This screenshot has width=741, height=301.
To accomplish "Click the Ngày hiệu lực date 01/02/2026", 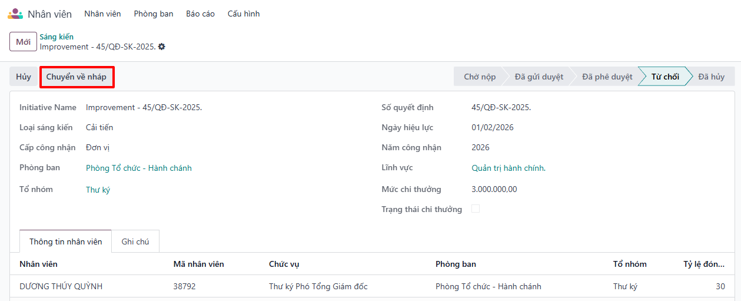I will tap(493, 127).
